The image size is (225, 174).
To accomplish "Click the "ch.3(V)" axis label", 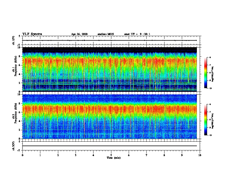I will pos(14,146).
